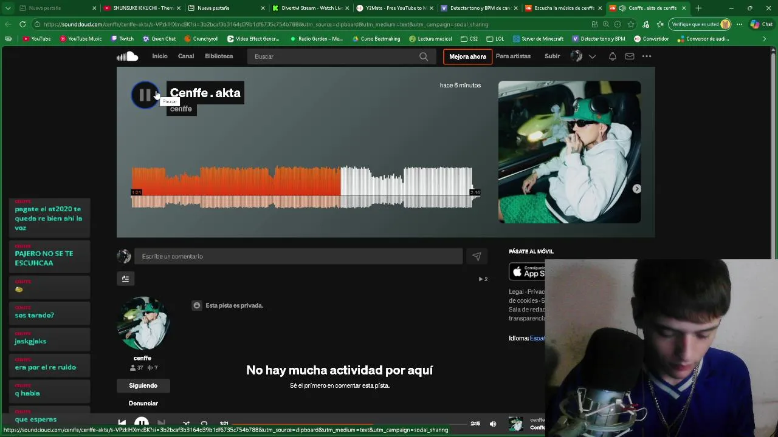Click the list icon below the comment box
Viewport: 778px width, 437px height.
[x=125, y=279]
